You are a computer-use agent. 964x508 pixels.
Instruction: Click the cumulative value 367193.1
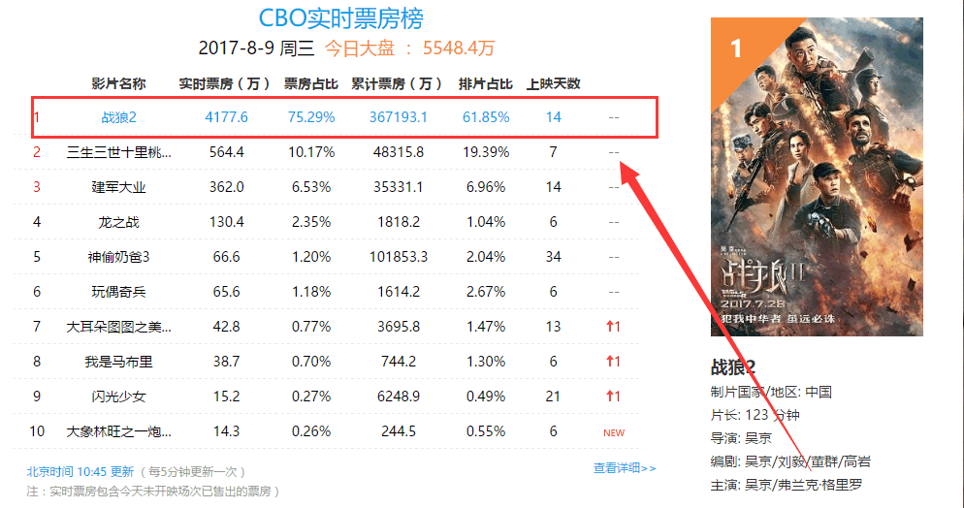399,117
